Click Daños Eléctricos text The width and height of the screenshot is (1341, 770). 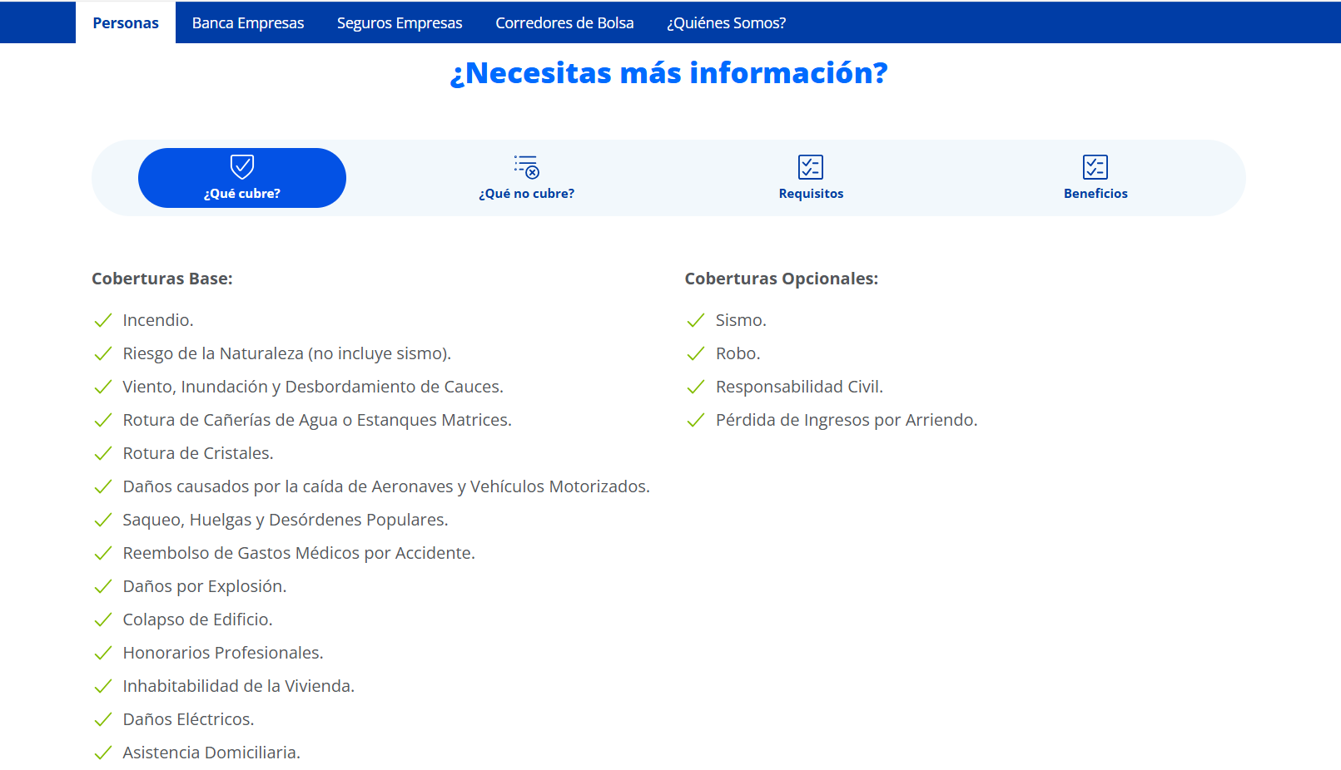[189, 719]
